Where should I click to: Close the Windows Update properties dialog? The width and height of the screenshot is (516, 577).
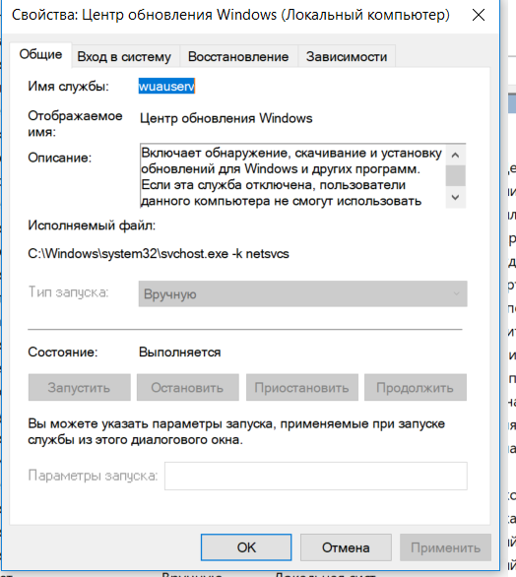tap(479, 15)
